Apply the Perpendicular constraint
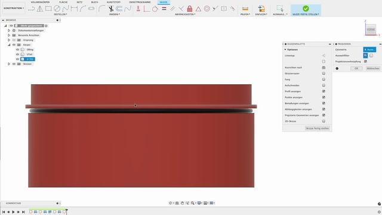 tap(181, 9)
